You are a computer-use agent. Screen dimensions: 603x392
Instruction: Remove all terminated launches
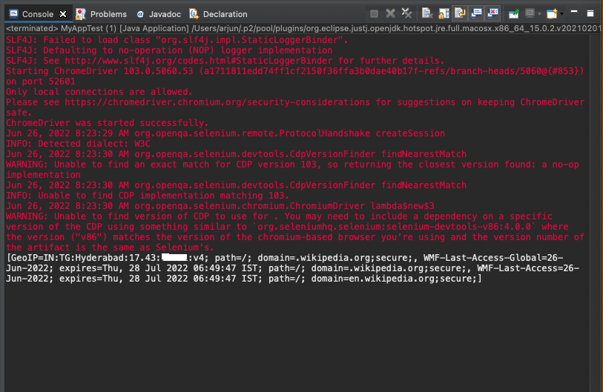pyautogui.click(x=406, y=13)
